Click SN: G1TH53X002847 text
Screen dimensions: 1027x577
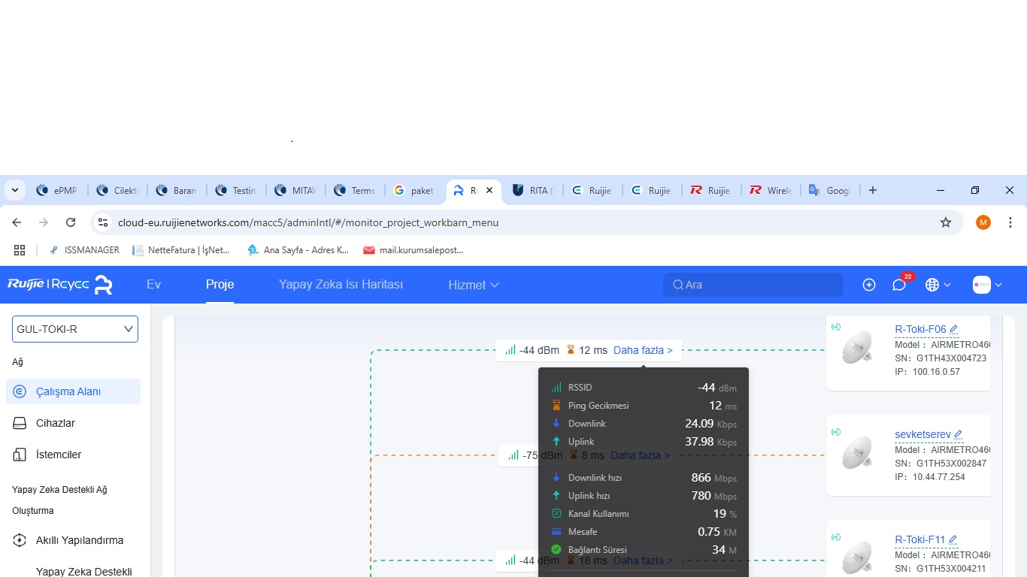(x=941, y=464)
